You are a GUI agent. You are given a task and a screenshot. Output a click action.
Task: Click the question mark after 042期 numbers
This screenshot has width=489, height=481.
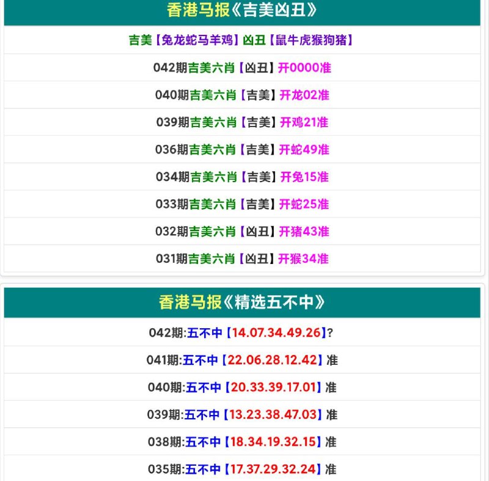[x=331, y=333]
